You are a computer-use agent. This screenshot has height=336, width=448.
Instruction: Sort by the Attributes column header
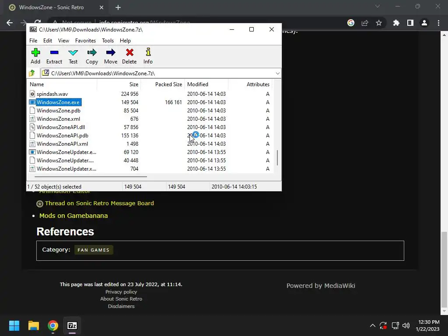250,84
